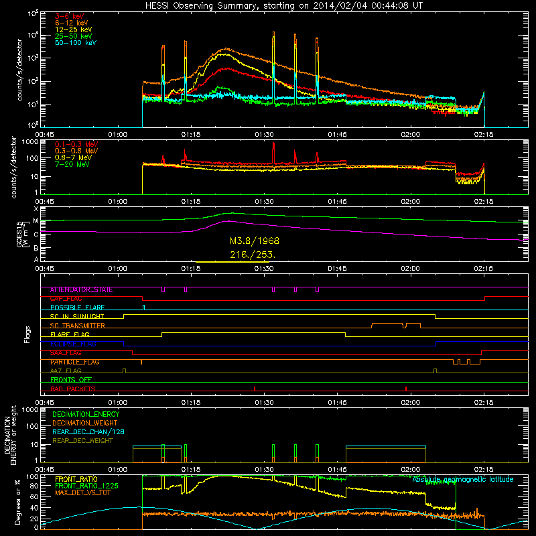Click the BAD_PACKETS flag label

tap(73, 389)
